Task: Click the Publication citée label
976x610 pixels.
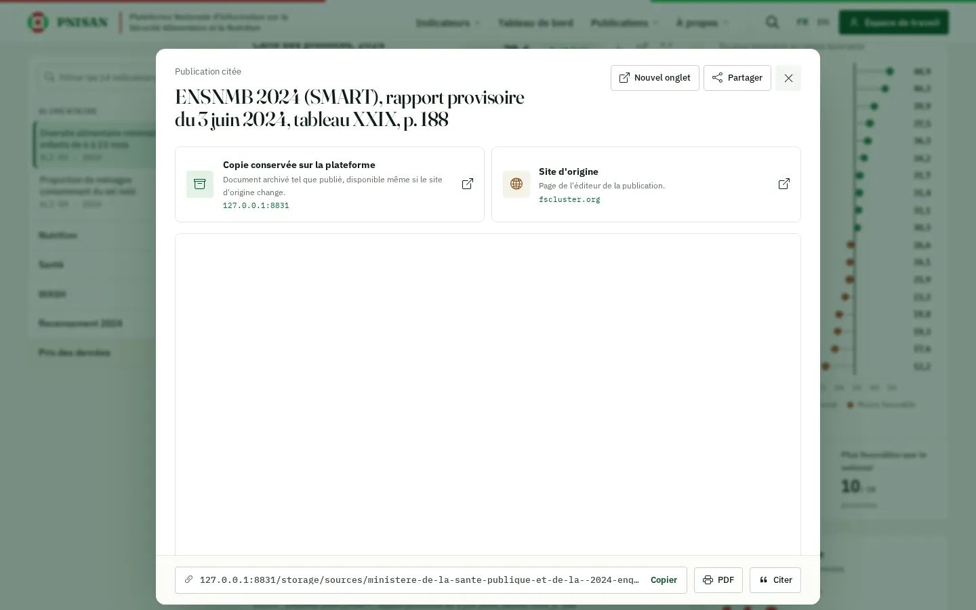Action: [x=208, y=71]
